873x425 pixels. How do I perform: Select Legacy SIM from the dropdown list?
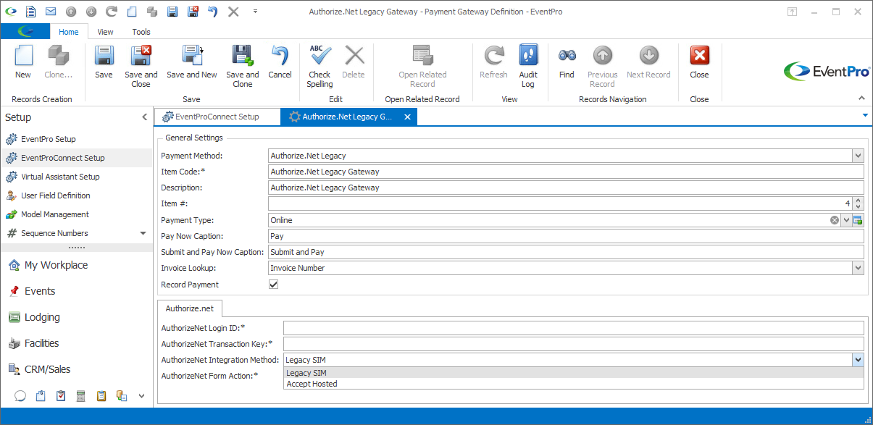click(x=573, y=373)
